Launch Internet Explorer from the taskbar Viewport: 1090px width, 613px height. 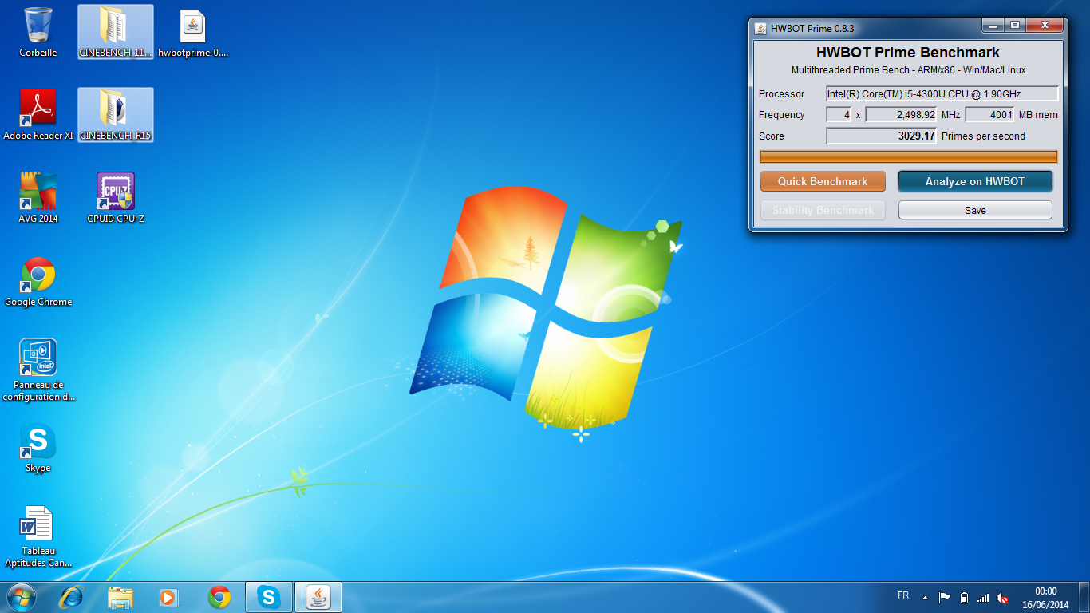71,597
